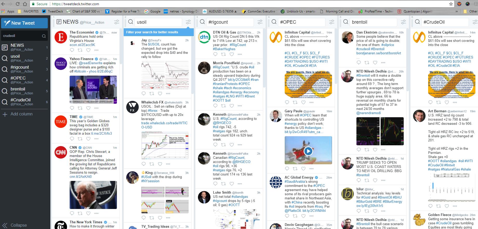Screen dimensions: 478x229
Task: Like Kenneth's Canadian #RigCount tweet
Action: coord(232,184)
